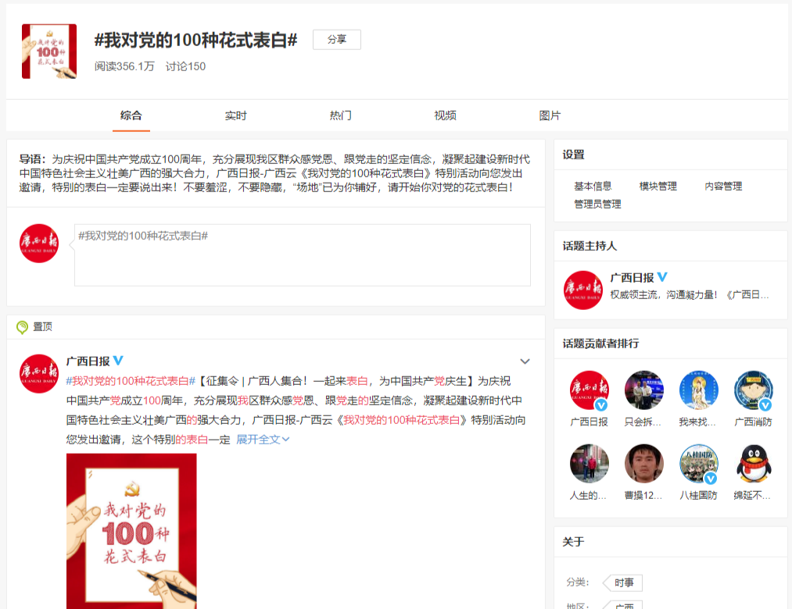Select the 图片 tab
Image resolution: width=792 pixels, height=609 pixels.
(x=550, y=116)
